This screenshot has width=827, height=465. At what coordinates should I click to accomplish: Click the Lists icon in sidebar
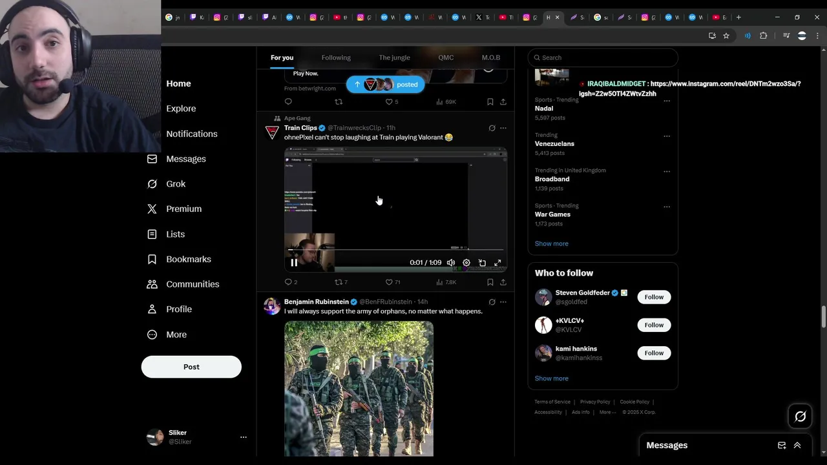coord(152,234)
